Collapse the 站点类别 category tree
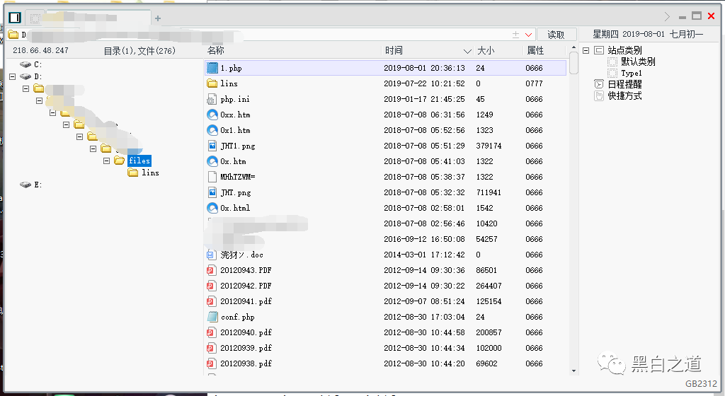725x396 pixels. pos(586,50)
